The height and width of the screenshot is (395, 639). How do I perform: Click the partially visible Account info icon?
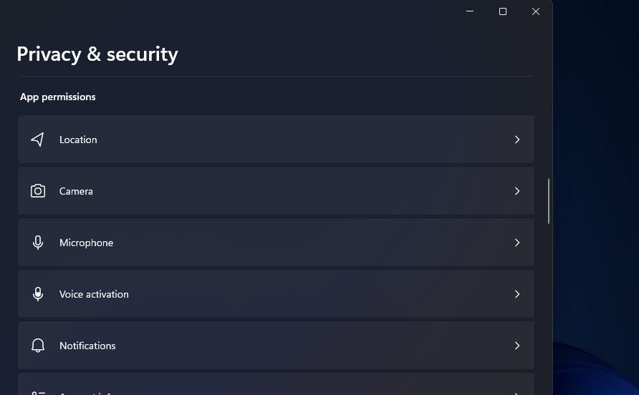38,393
